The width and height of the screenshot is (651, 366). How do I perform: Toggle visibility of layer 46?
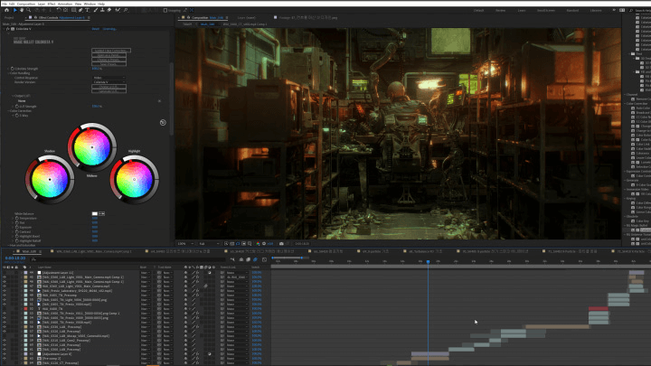click(5, 281)
